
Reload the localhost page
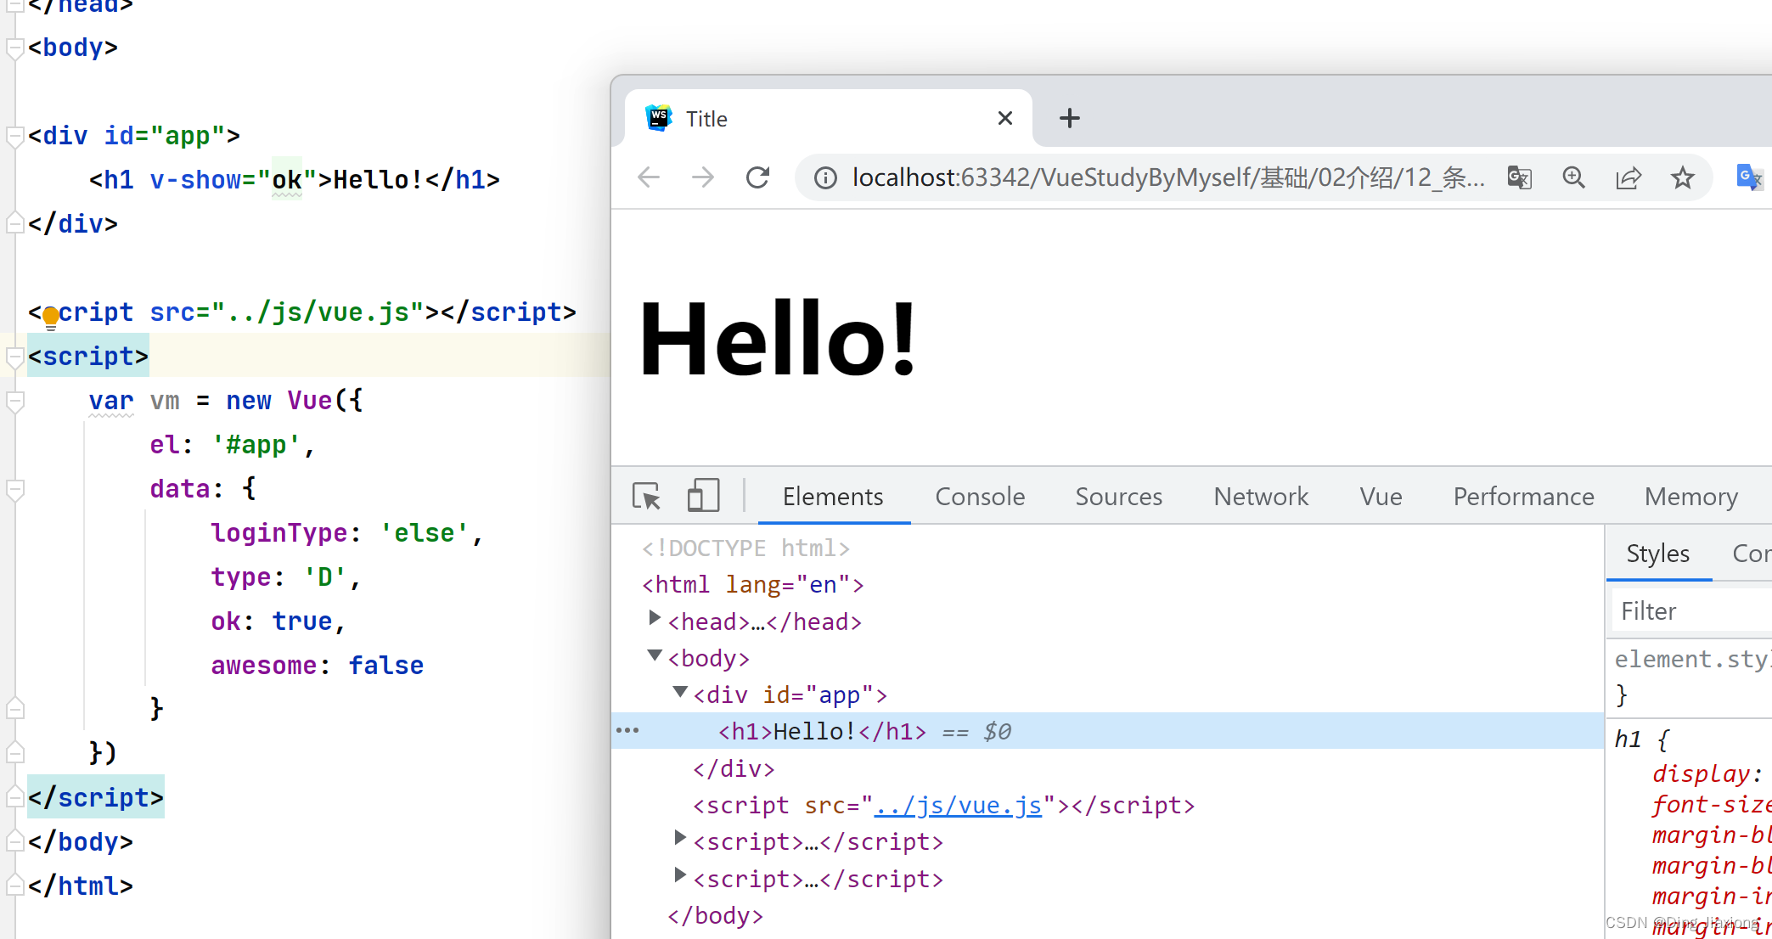tap(757, 177)
